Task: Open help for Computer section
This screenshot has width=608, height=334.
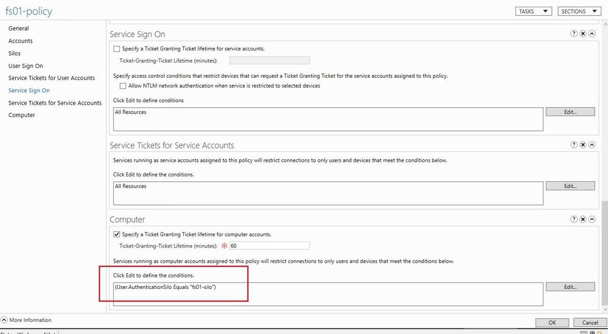Action: pos(574,219)
